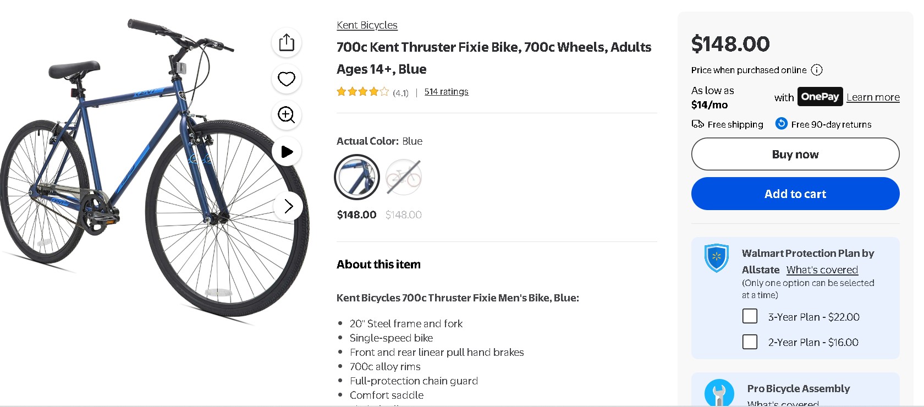The height and width of the screenshot is (407, 924).
Task: Go to the next product image with the arrow
Action: 289,206
